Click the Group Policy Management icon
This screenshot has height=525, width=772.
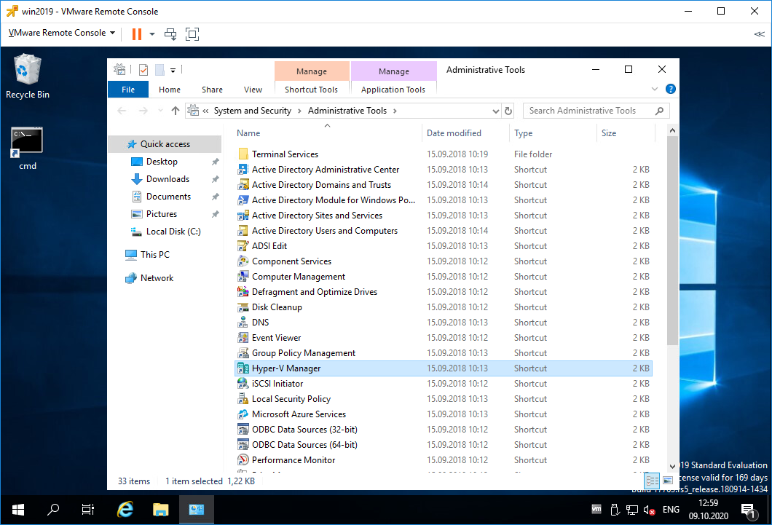click(243, 352)
